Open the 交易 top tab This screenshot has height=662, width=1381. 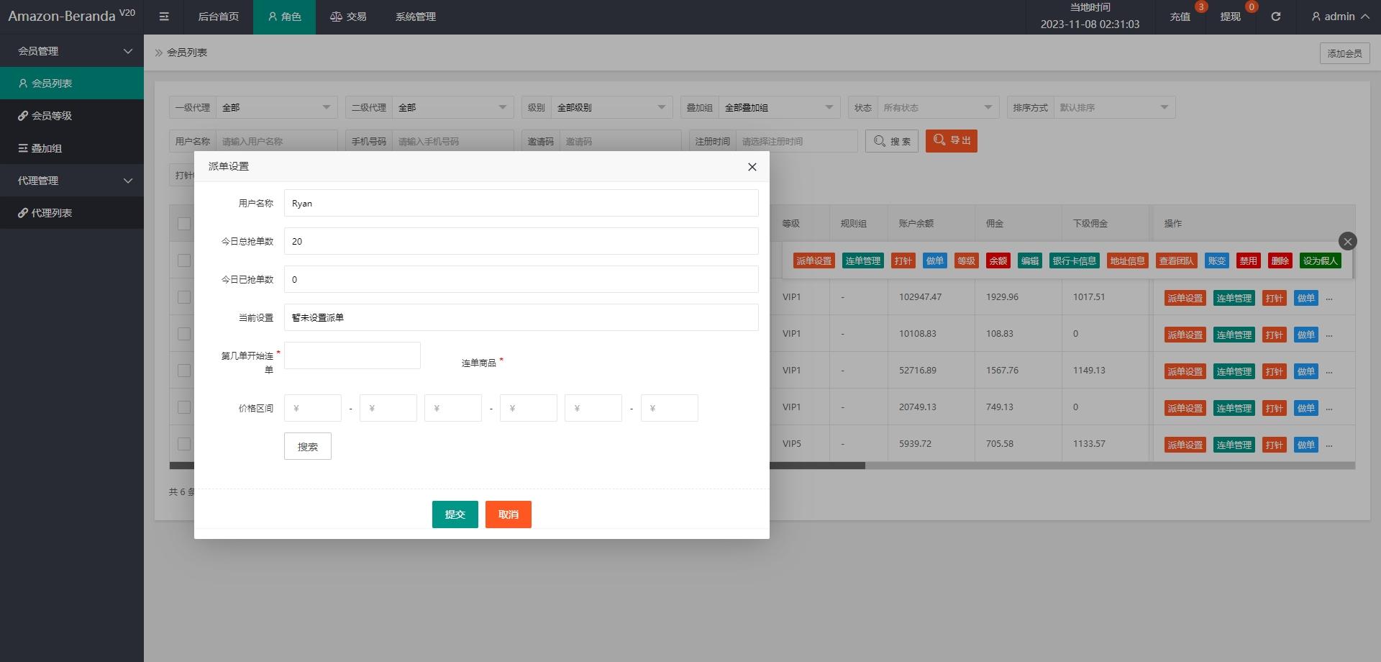(x=348, y=17)
